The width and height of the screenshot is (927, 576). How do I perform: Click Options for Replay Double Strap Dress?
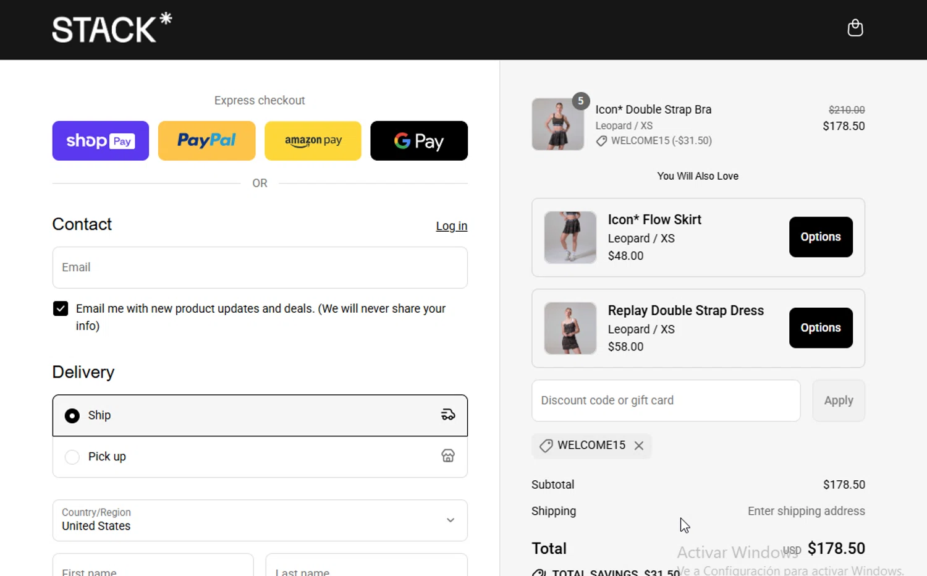[x=821, y=328]
